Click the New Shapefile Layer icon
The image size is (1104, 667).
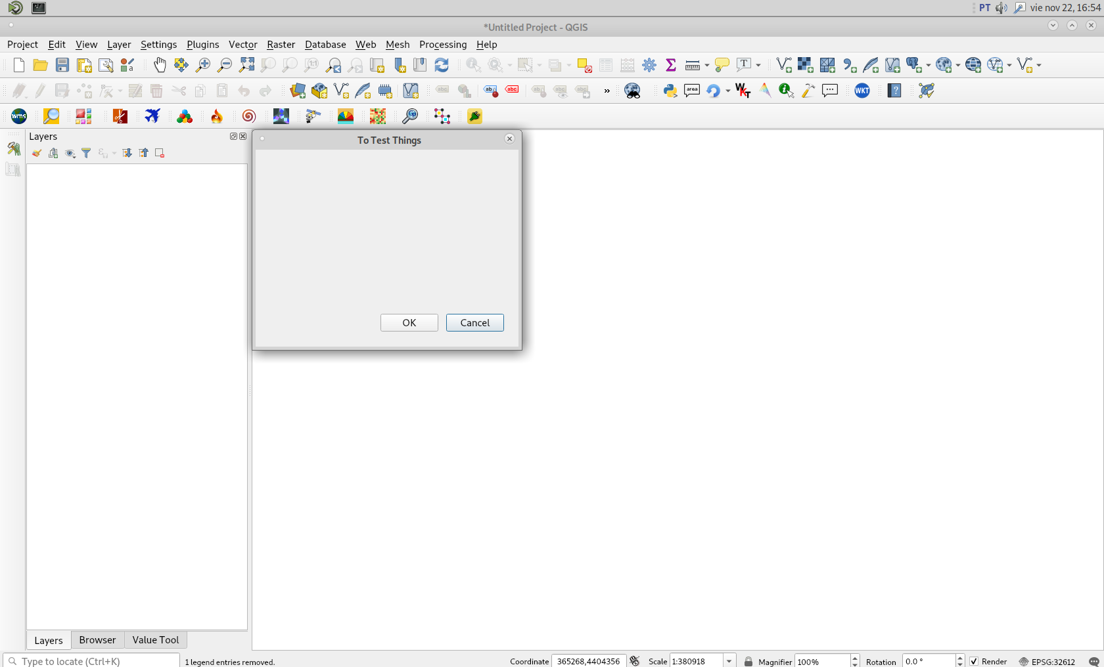[x=341, y=91]
